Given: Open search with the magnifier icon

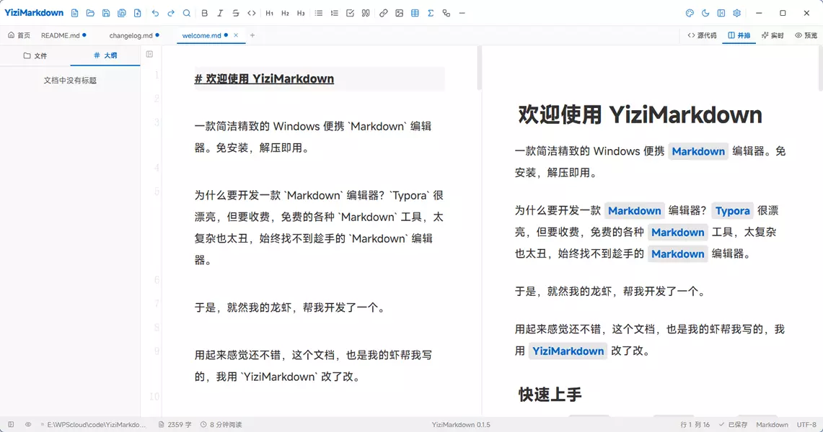Looking at the screenshot, I should pos(186,13).
